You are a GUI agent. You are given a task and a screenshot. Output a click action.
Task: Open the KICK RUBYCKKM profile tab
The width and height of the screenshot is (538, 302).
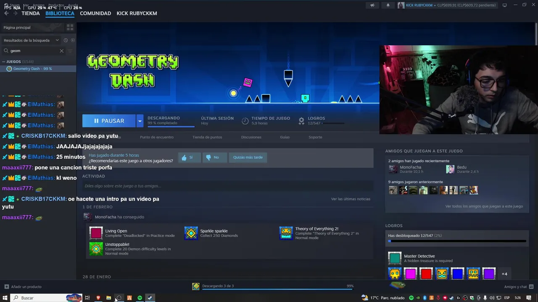pyautogui.click(x=137, y=13)
